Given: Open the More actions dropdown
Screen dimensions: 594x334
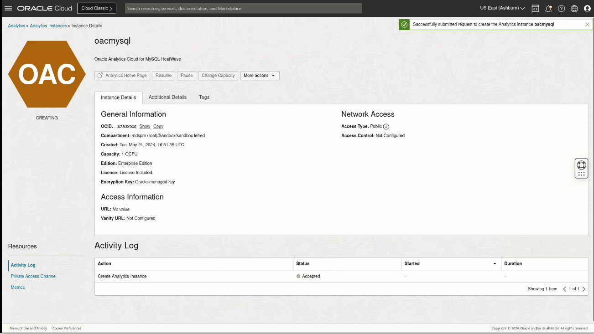Looking at the screenshot, I should pos(260,76).
